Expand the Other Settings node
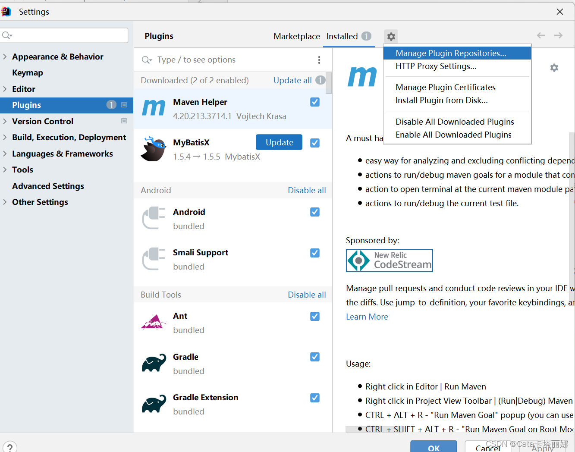The image size is (575, 452). (5, 202)
